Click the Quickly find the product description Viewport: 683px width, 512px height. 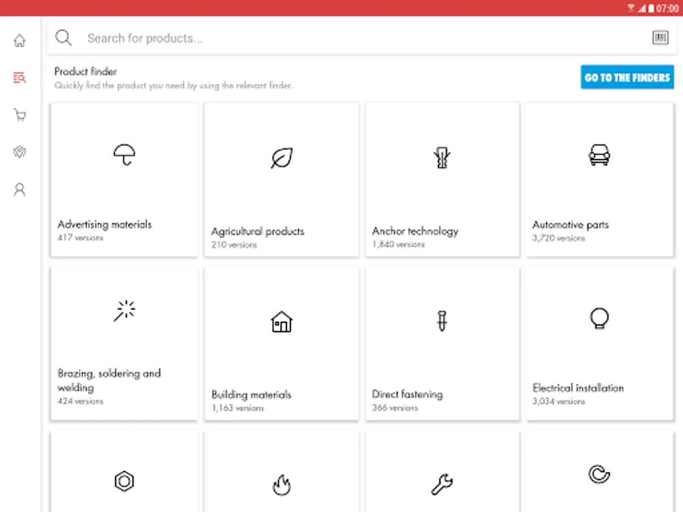(174, 86)
